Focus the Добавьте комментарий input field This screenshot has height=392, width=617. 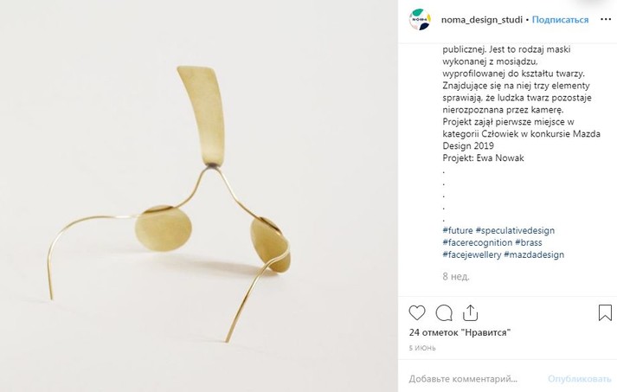473,379
